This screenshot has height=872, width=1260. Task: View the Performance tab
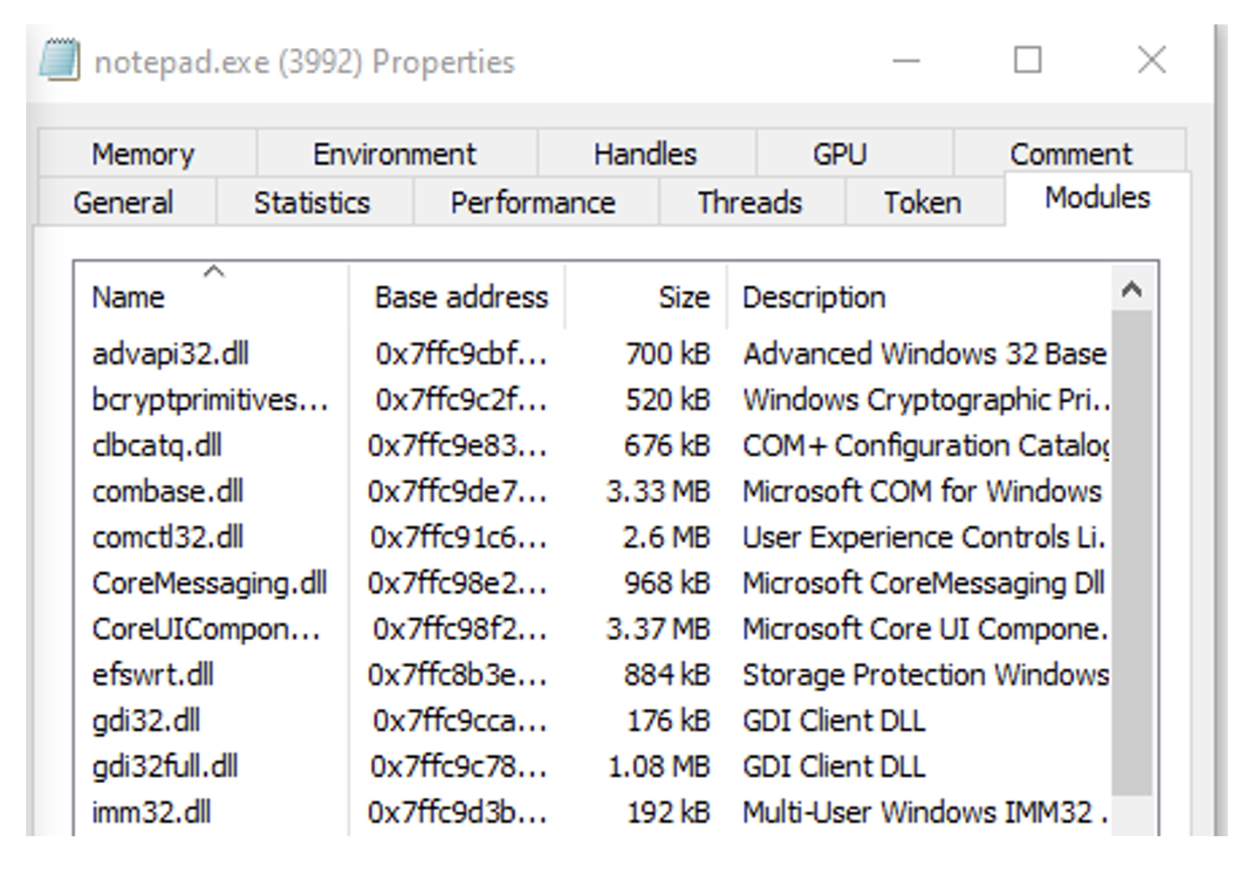[x=532, y=202]
